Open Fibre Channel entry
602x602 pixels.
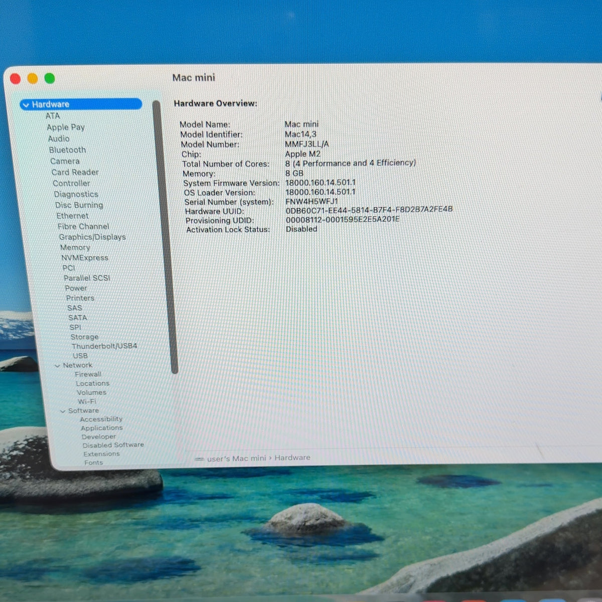(x=83, y=226)
